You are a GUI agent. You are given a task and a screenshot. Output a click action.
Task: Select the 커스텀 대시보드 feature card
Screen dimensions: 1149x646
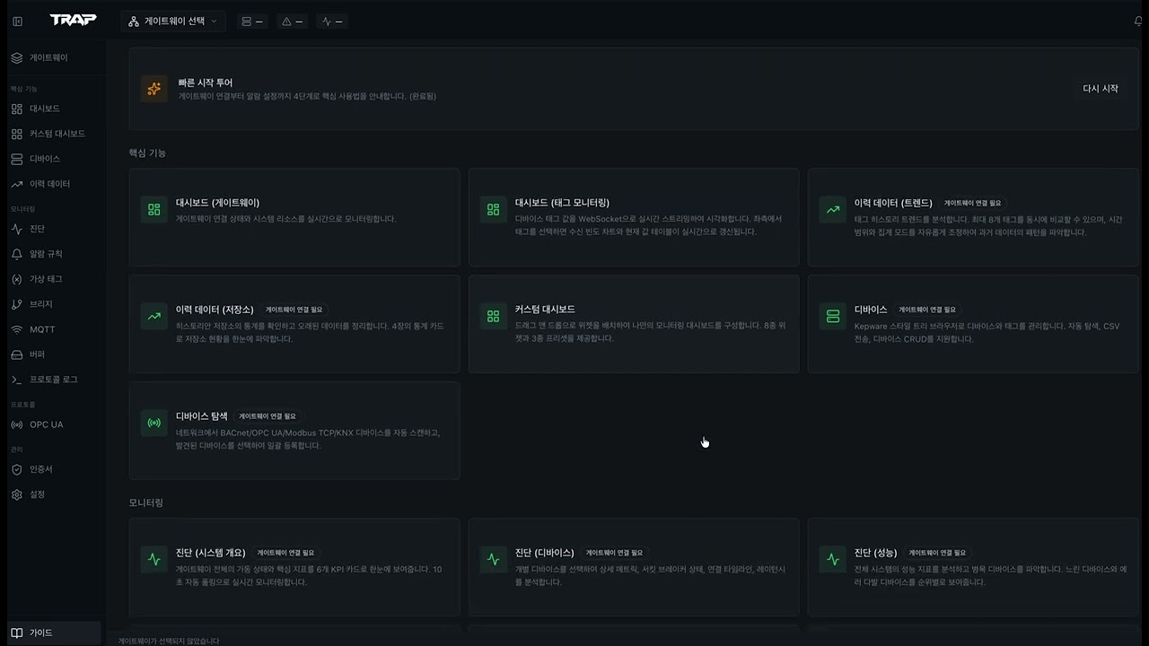point(633,324)
